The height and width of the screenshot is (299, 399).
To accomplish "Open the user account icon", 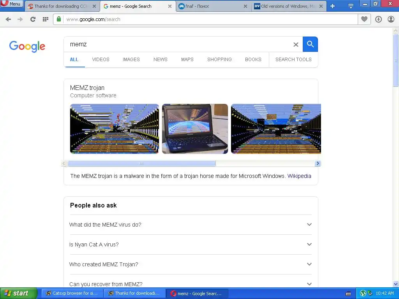I will 391,19.
